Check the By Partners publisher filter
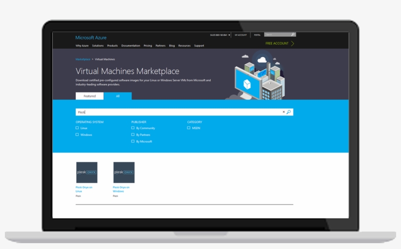This screenshot has height=249, width=401. (133, 134)
